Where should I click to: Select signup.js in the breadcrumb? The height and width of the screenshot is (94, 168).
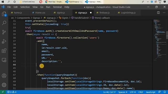click(x=50, y=18)
